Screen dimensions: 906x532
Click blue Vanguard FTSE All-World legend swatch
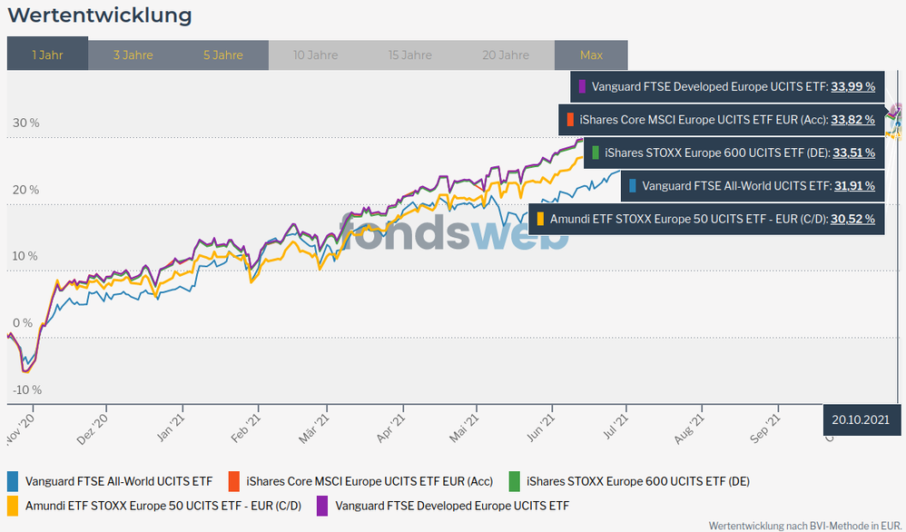tap(13, 481)
